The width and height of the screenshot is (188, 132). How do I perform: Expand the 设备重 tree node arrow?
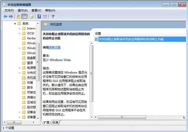tap(19, 117)
